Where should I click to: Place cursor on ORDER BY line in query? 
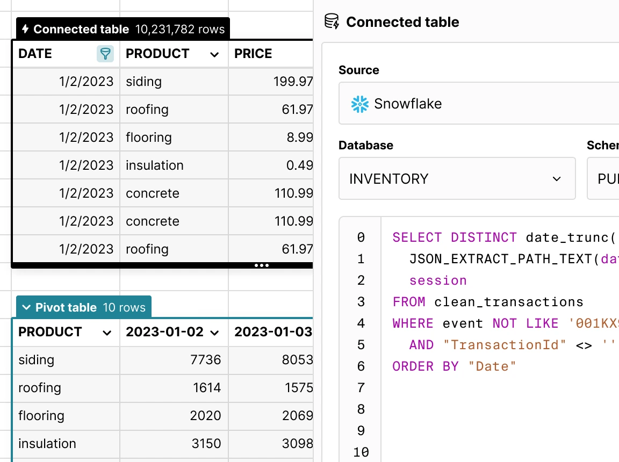(454, 366)
